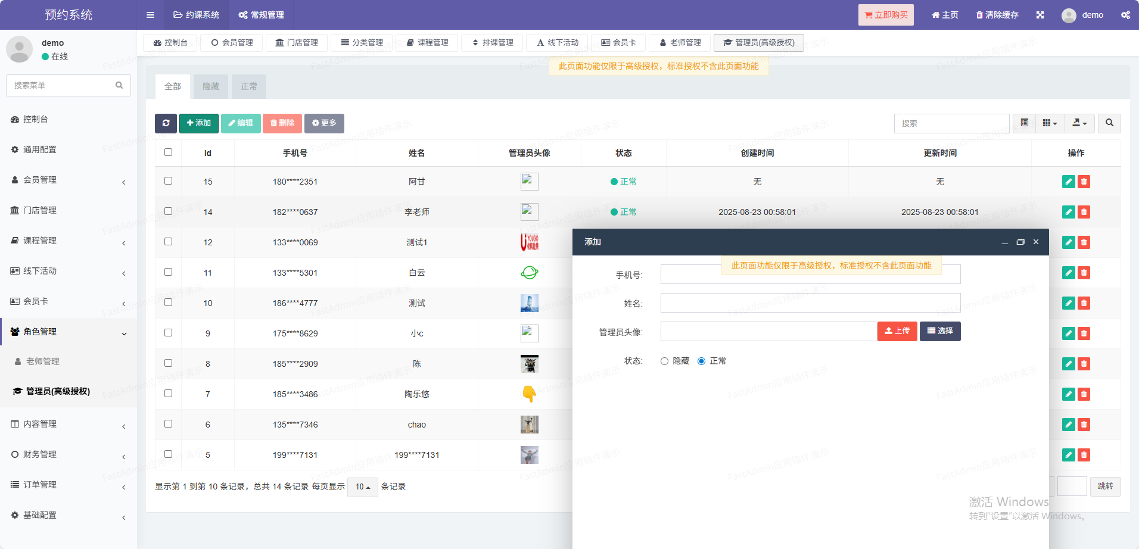Screen dimensions: 1139x549
Task: Click the refresh table icon button
Action: 166,123
